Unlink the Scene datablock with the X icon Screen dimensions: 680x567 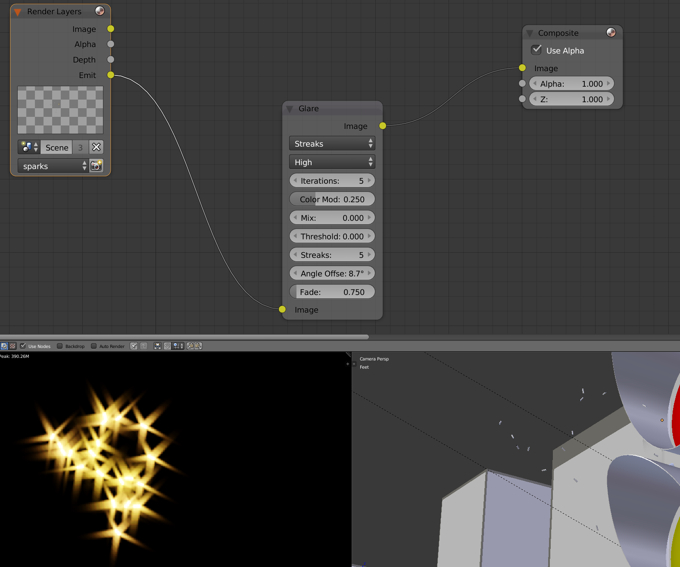97,147
